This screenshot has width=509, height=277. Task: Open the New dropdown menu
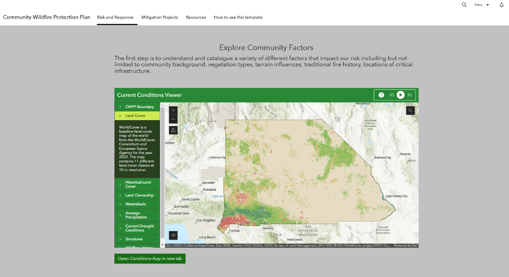coord(481,5)
